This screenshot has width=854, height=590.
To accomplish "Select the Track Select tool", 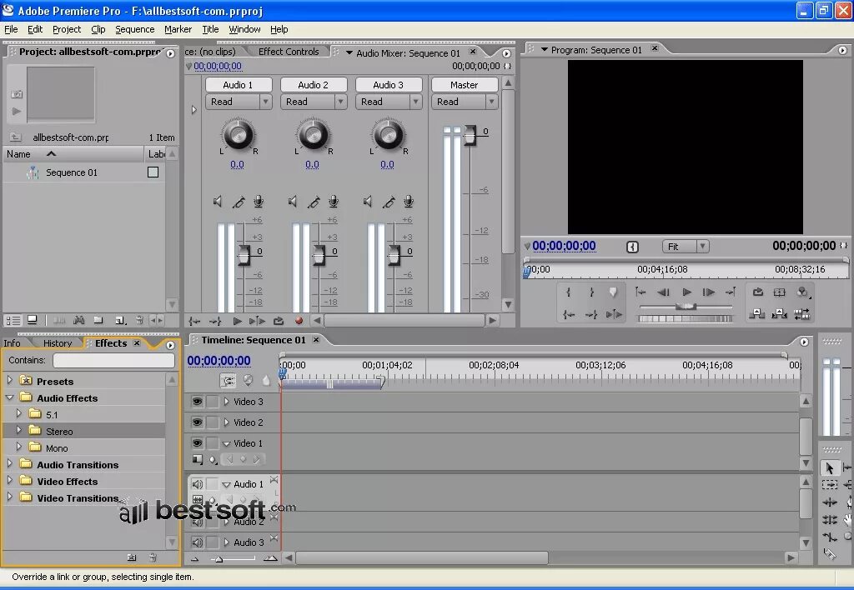I will coord(830,484).
